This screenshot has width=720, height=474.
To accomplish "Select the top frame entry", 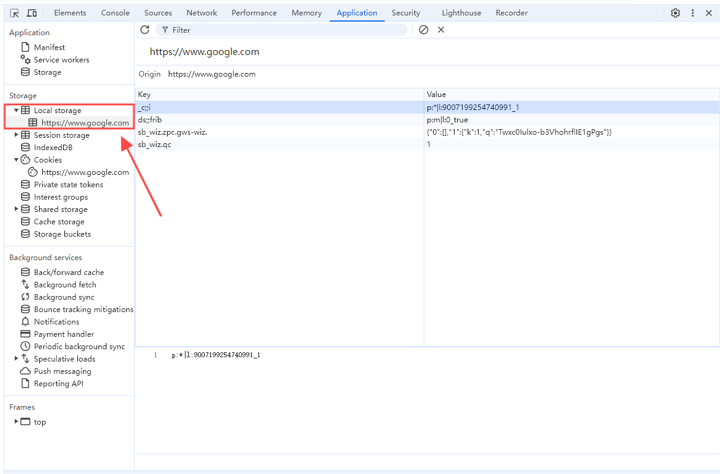I will tap(40, 421).
